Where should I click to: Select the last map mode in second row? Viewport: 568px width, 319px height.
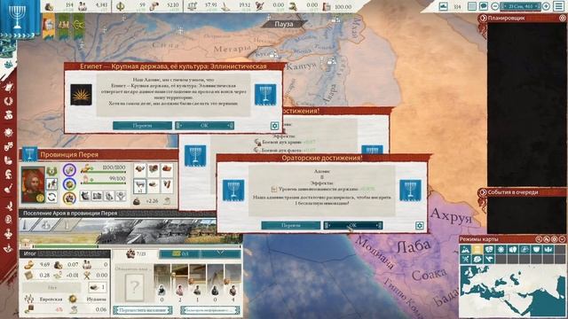pos(489,259)
